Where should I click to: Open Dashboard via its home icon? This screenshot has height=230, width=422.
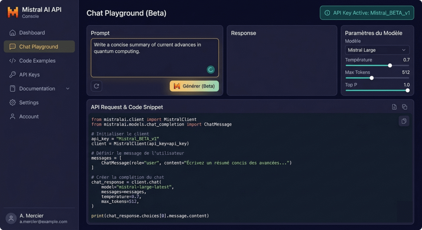click(x=12, y=33)
